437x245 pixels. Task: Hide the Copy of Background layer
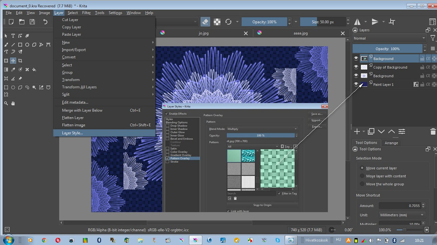[356, 67]
